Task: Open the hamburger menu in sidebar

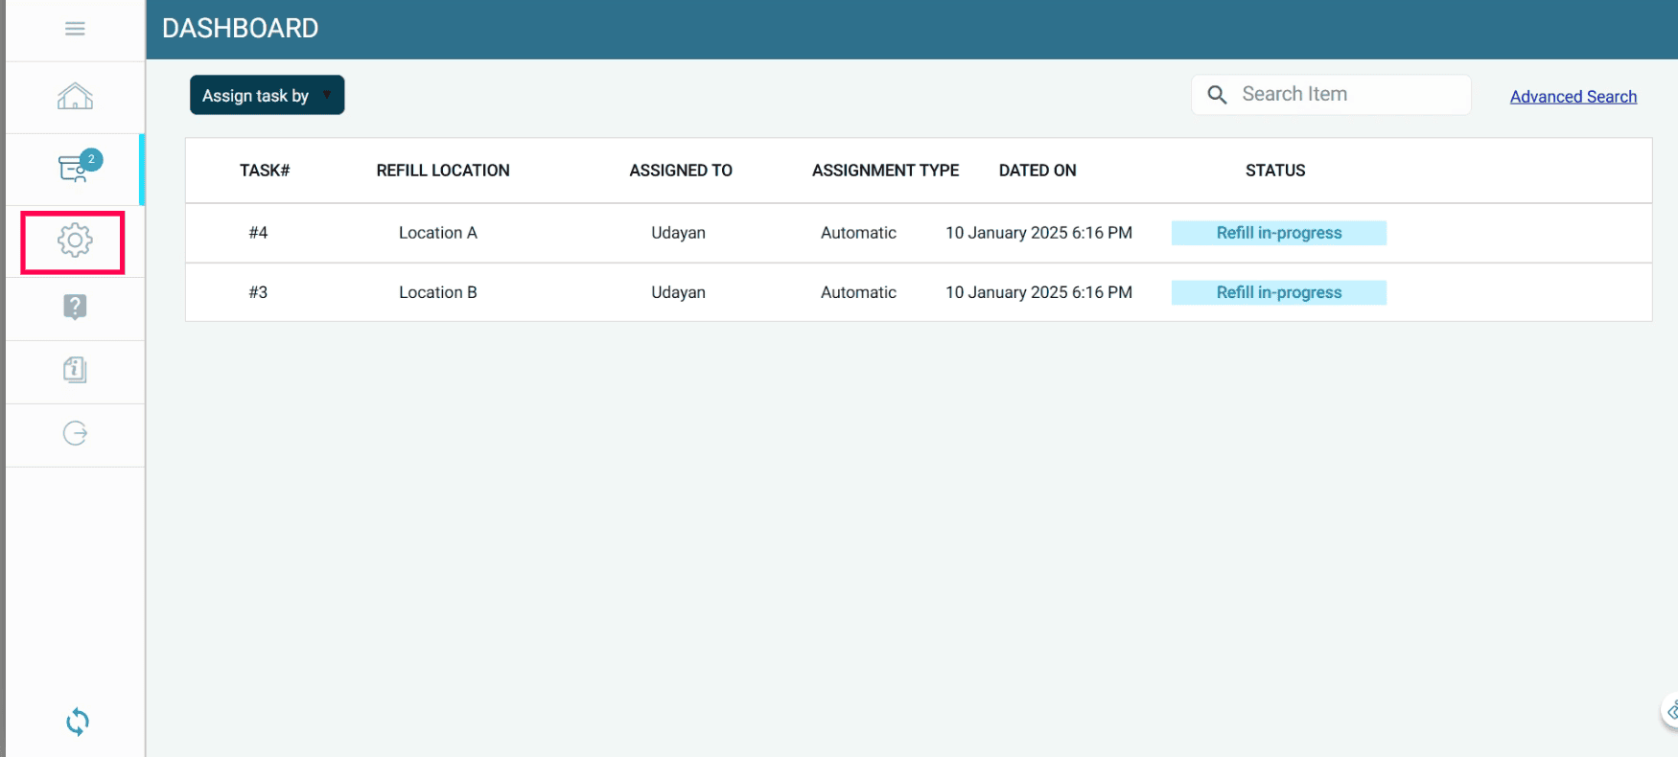Action: 75,29
